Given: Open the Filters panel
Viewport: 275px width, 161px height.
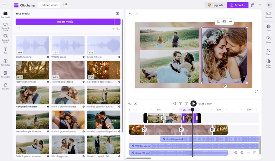Looking at the screenshot, I should click(268, 40).
